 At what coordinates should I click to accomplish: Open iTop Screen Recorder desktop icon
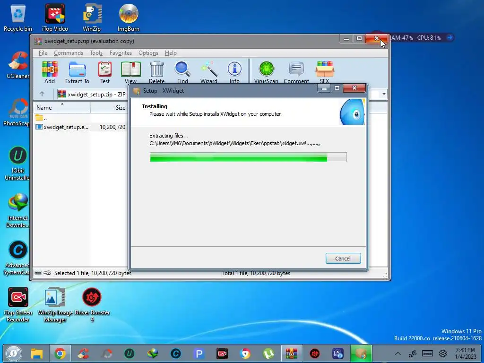pos(18,305)
